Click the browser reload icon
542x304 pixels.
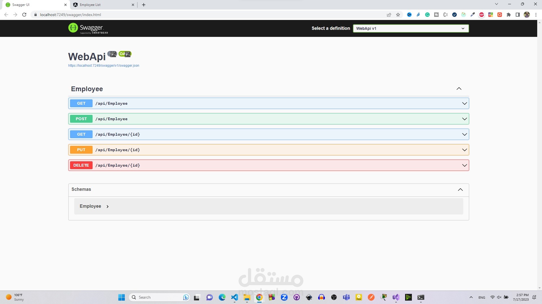24,15
